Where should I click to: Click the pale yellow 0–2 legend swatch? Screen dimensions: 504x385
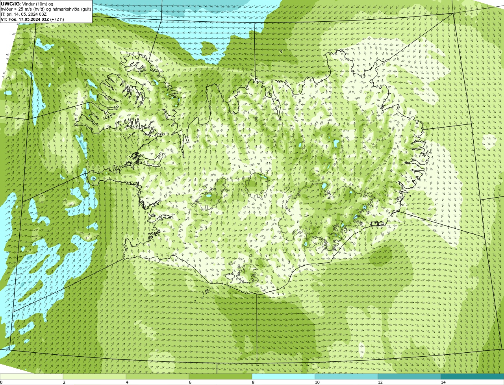31,376
